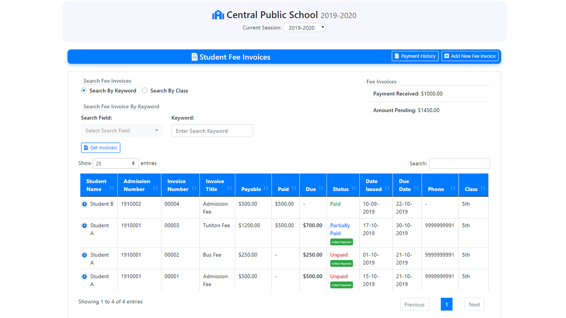Expand row details for Bus Fee invoice

click(85, 255)
